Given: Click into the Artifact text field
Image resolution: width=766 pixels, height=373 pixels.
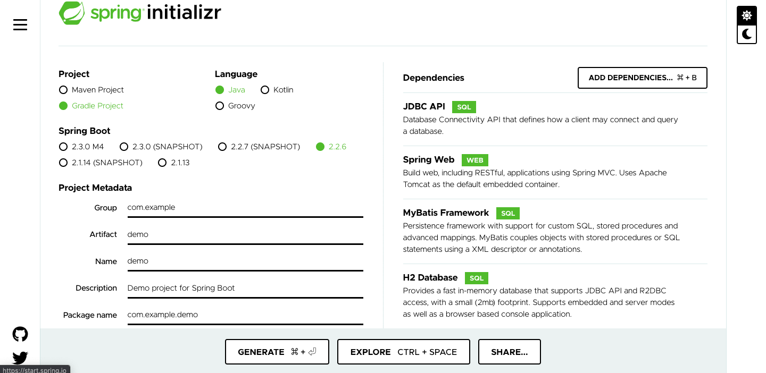Looking at the screenshot, I should [245, 235].
